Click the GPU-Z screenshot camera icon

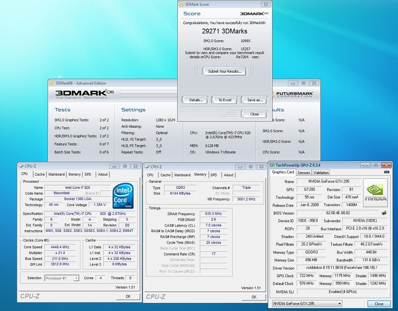click(386, 172)
